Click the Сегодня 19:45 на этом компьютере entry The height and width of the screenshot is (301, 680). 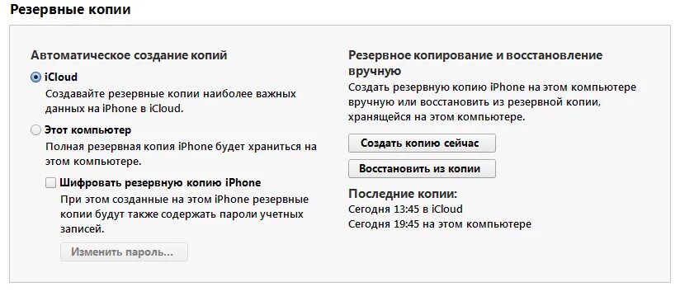[440, 224]
